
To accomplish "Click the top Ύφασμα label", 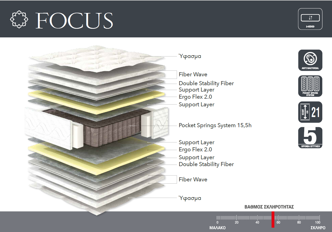I will coord(190,56).
